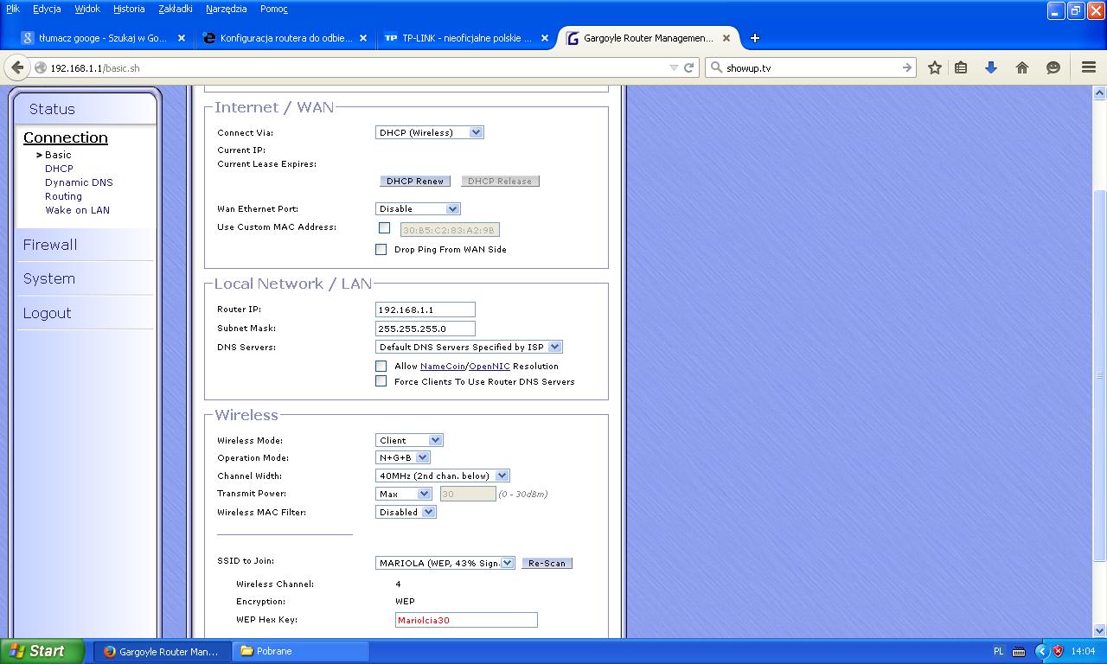Screen dimensions: 1107x664
Task: Open the Wan Ethernet Port dropdown
Action: pos(418,208)
